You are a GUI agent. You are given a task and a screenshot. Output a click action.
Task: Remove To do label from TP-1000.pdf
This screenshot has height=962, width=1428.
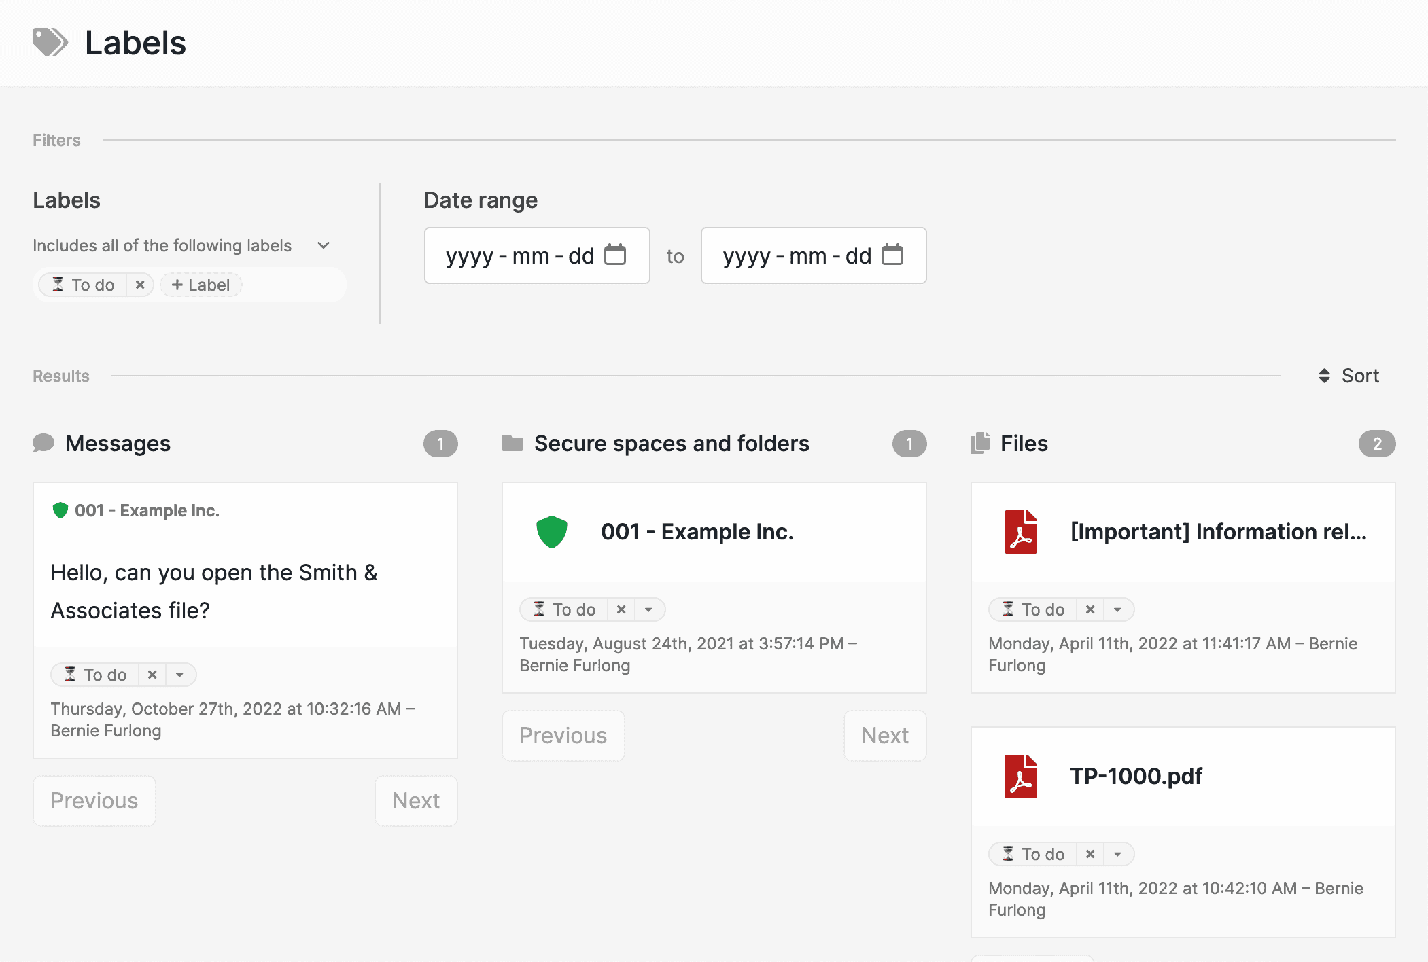1090,854
